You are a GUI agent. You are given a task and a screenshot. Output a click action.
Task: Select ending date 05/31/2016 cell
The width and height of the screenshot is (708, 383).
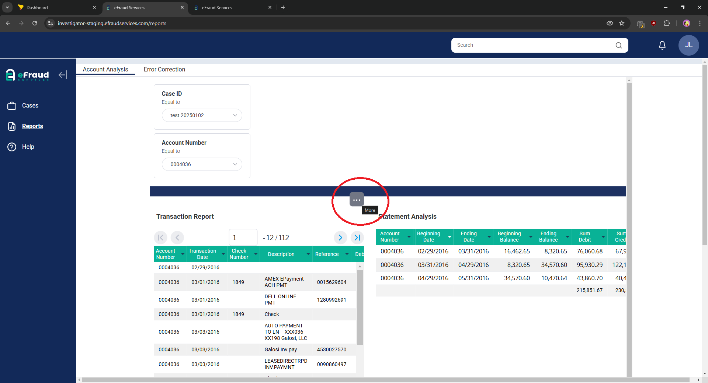[473, 278]
